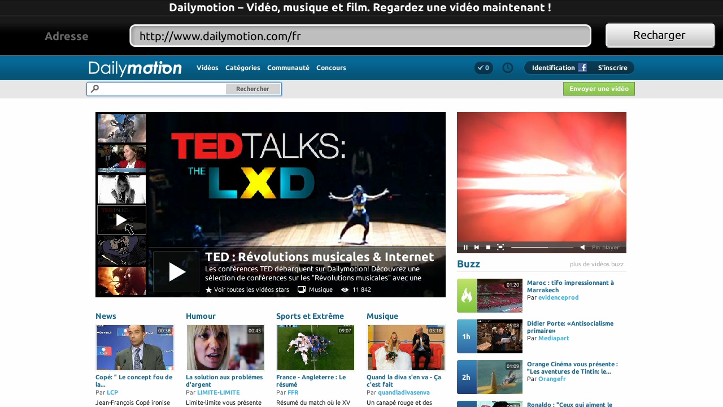
Task: Toggle fullscreen in the ad player
Action: pos(500,247)
